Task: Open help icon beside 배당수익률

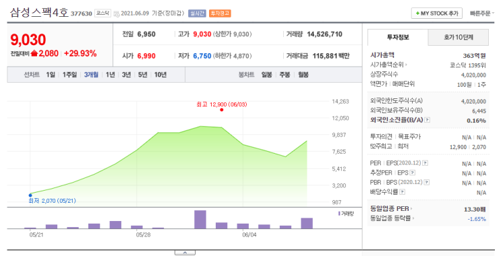Action: point(403,192)
